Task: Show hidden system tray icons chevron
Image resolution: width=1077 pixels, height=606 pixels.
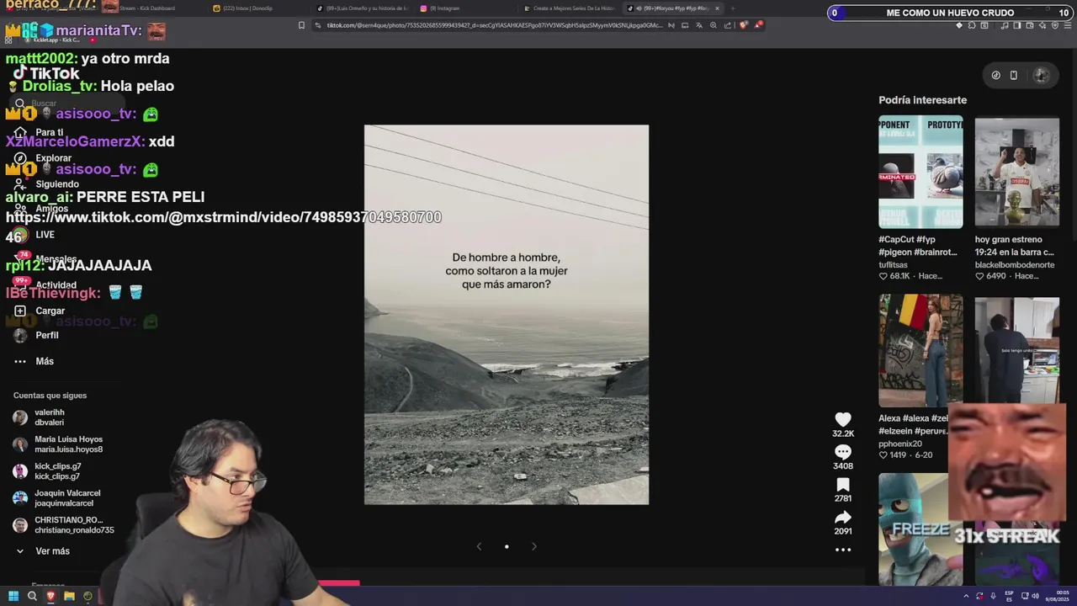Action: coord(965,596)
